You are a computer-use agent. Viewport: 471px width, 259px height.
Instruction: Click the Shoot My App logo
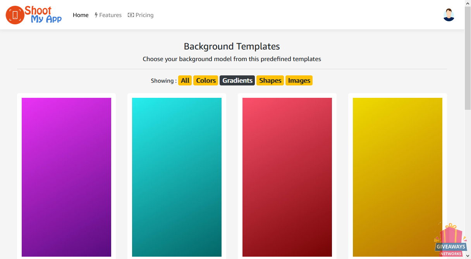[x=34, y=15]
